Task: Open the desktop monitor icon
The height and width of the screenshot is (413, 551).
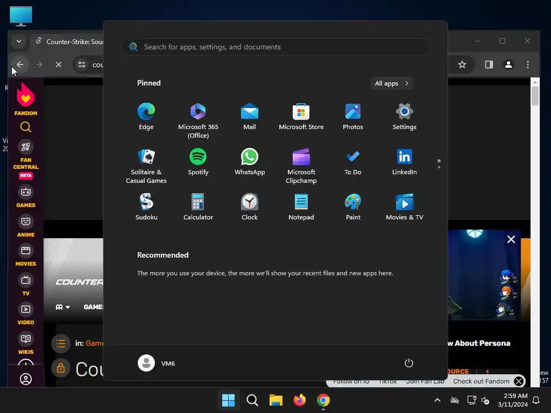Action: click(21, 16)
